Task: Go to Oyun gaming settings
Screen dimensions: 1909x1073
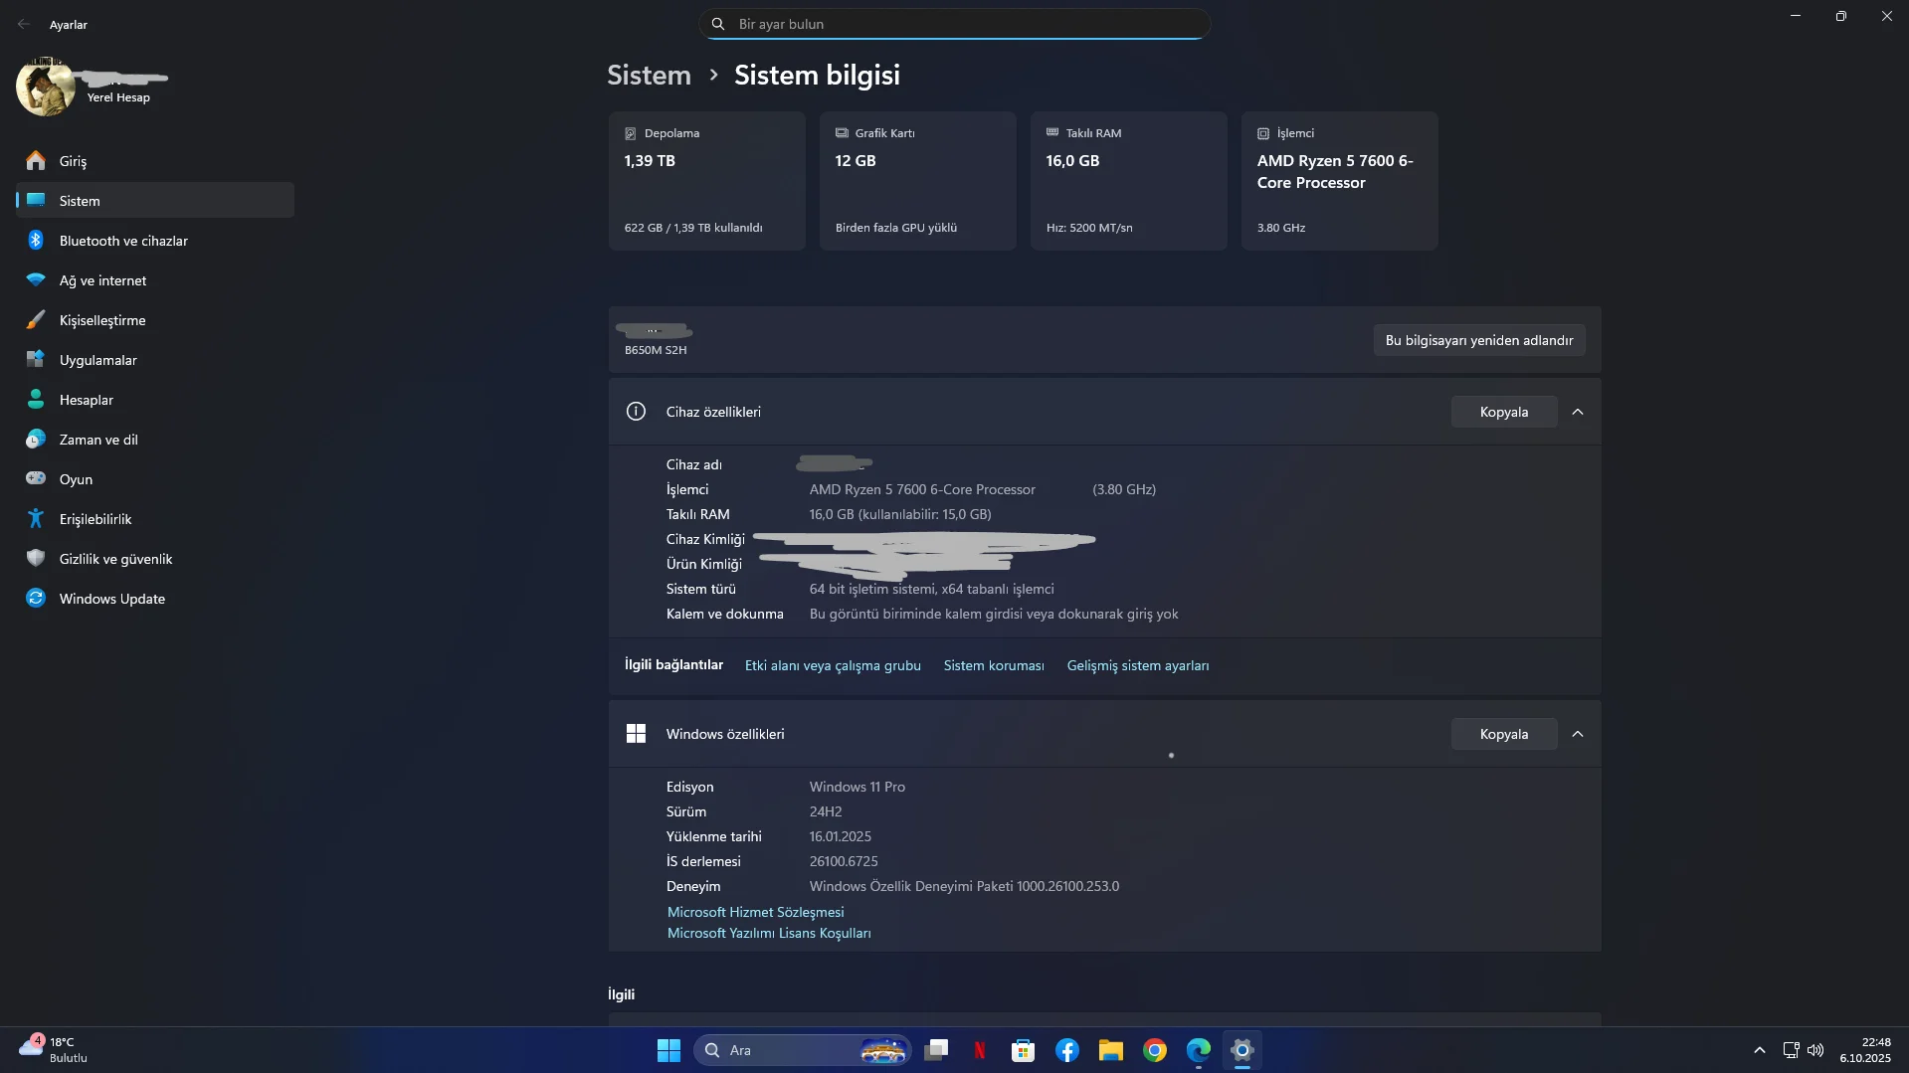Action: [x=76, y=479]
